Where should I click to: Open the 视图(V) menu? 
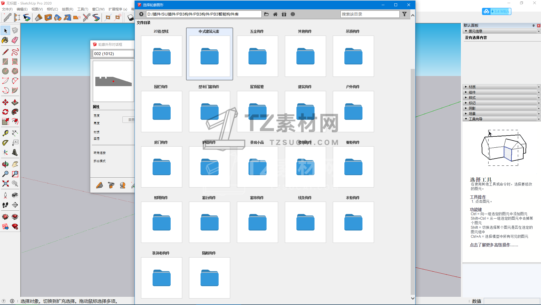click(37, 9)
